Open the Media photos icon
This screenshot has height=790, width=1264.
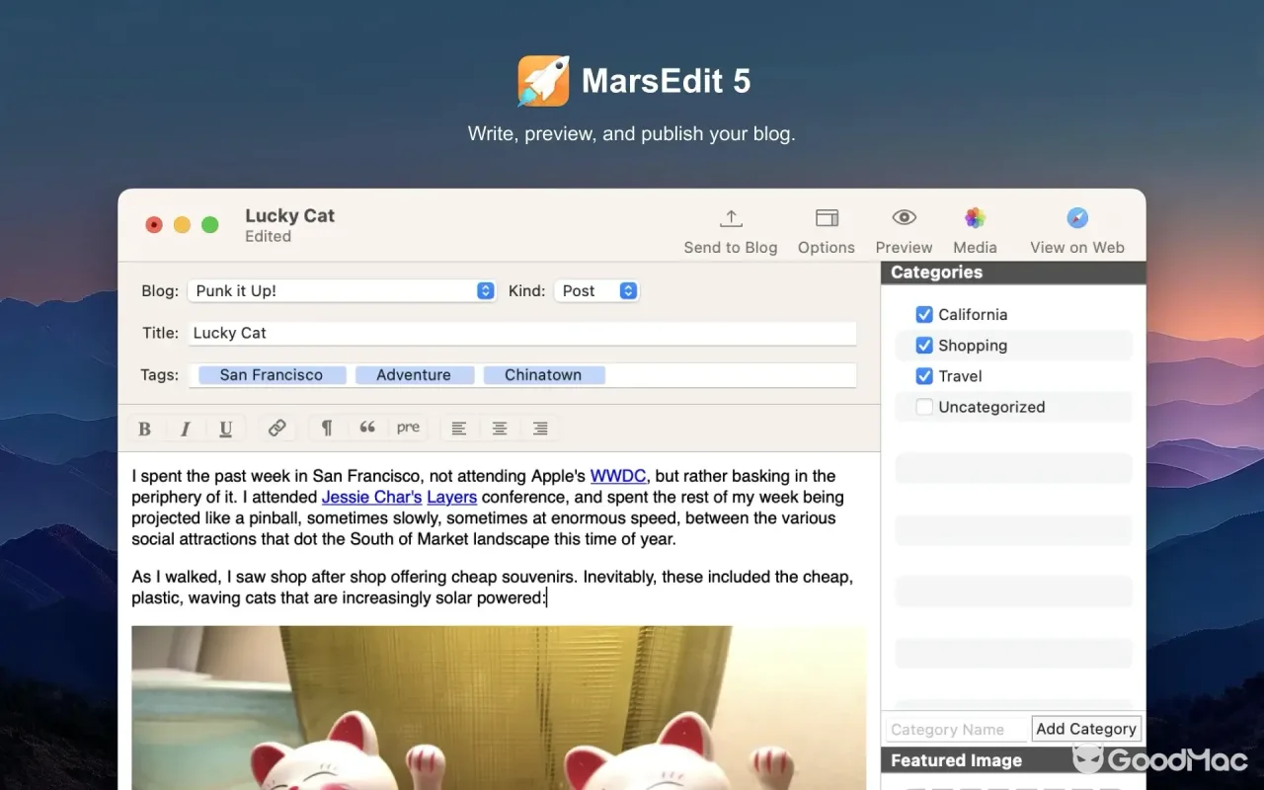tap(975, 218)
